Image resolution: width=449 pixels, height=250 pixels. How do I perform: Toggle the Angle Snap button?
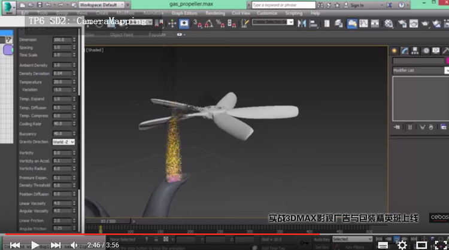(x=209, y=23)
